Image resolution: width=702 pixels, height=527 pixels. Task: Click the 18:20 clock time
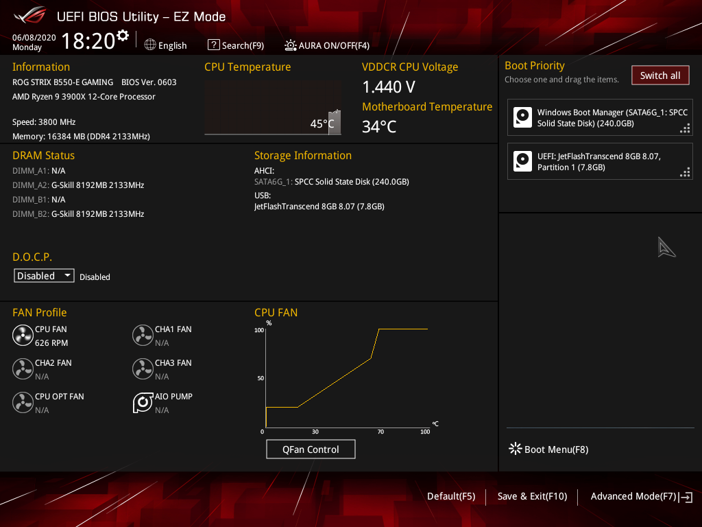click(x=88, y=40)
